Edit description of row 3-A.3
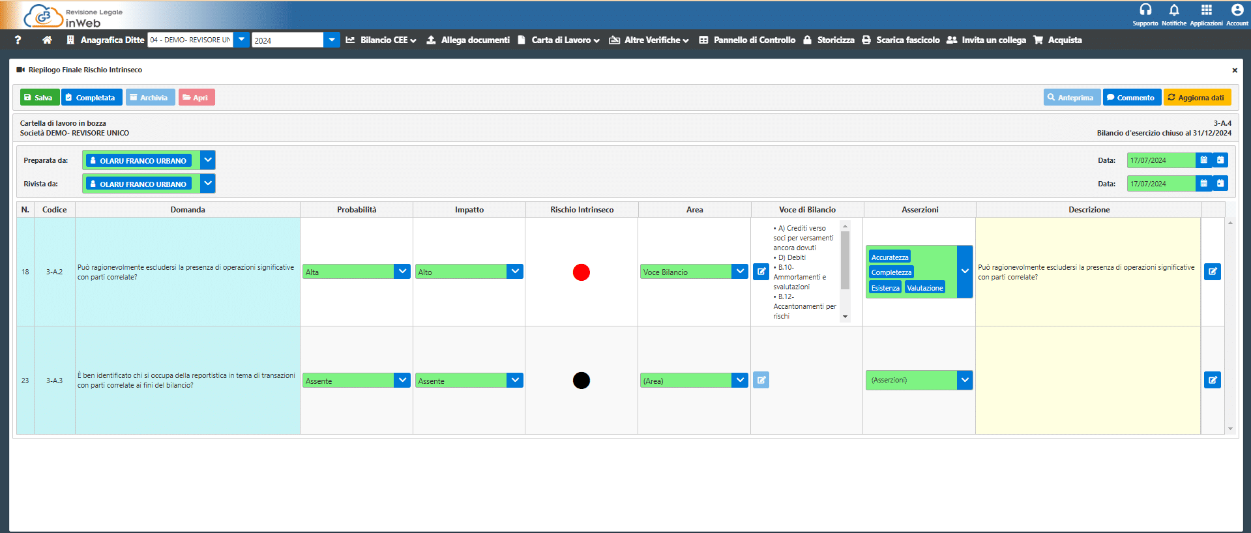The height and width of the screenshot is (533, 1251). (x=1213, y=380)
